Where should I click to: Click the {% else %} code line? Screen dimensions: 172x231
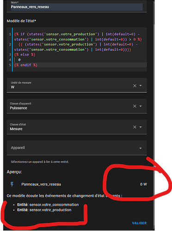coord(25,55)
